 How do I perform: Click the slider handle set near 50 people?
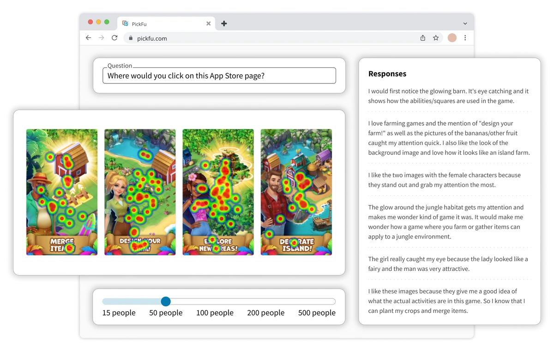[165, 302]
